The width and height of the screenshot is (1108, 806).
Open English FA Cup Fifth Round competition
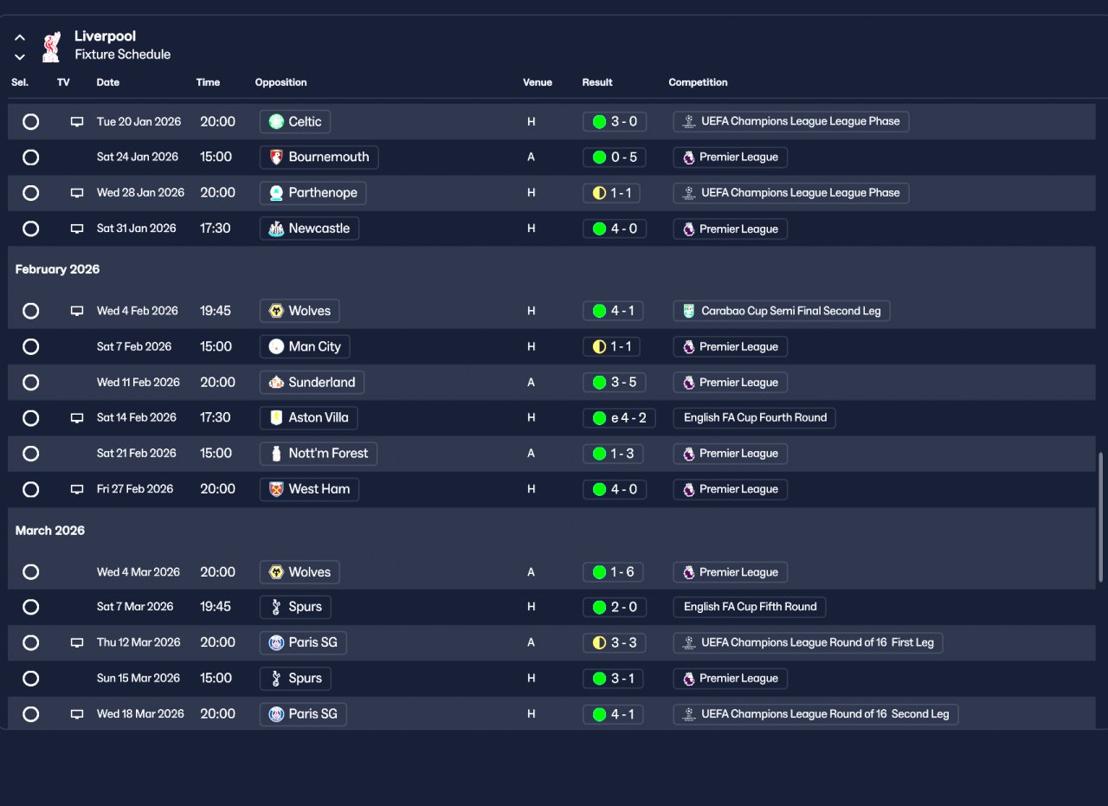tap(750, 607)
